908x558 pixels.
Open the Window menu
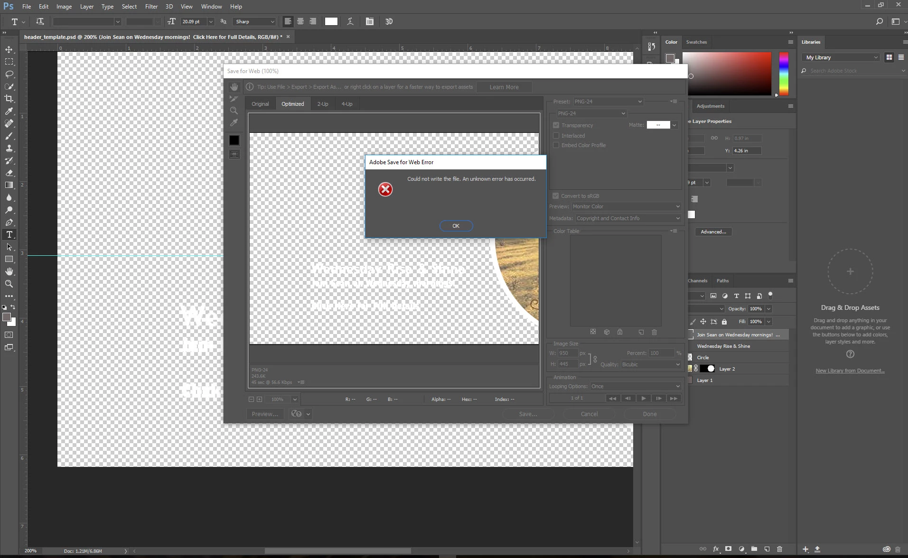click(x=211, y=7)
